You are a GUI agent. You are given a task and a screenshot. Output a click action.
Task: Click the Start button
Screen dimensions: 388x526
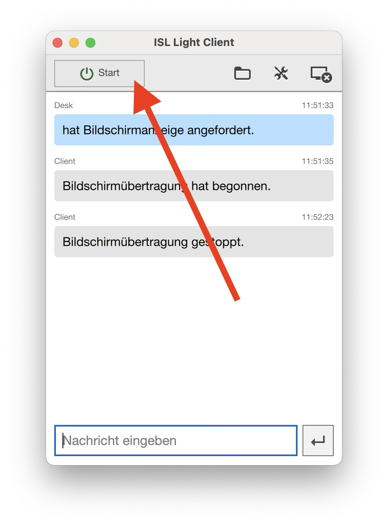coord(99,74)
